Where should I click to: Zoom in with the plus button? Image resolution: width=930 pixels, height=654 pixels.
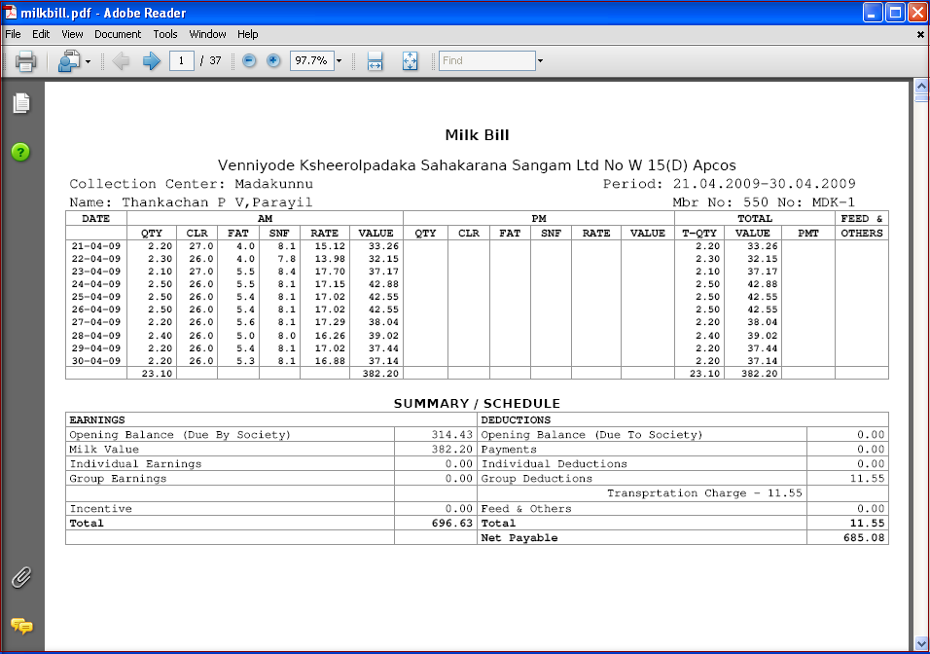(x=273, y=60)
